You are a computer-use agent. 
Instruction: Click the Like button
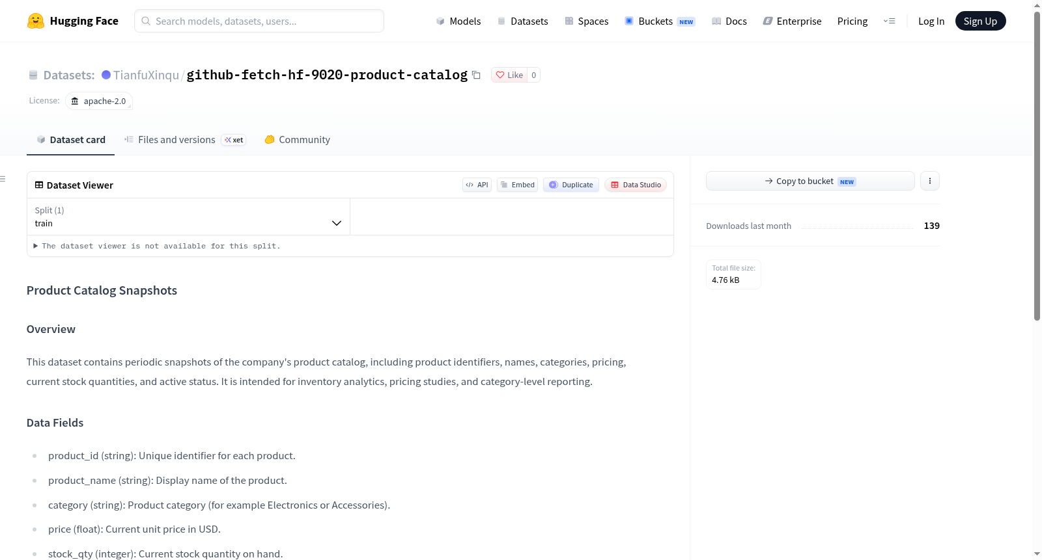point(509,75)
